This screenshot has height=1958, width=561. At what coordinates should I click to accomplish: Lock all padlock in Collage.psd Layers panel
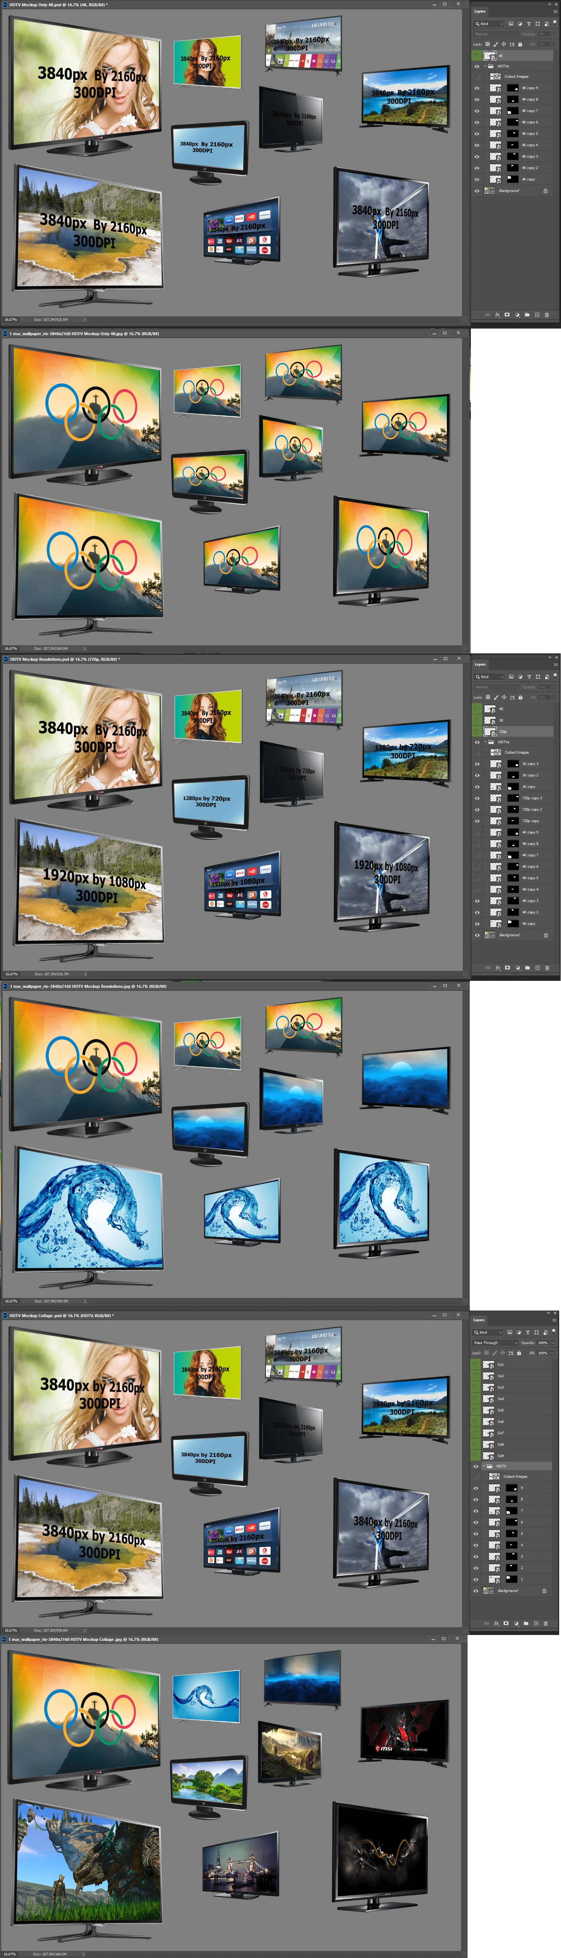point(519,1353)
